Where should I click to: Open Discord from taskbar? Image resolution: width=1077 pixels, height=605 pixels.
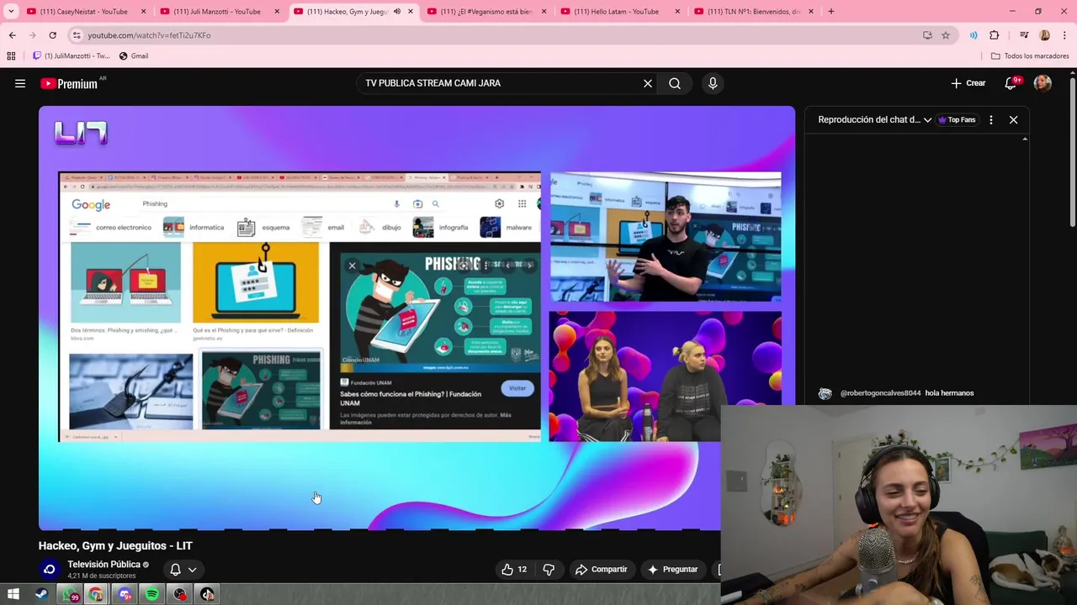tap(125, 595)
